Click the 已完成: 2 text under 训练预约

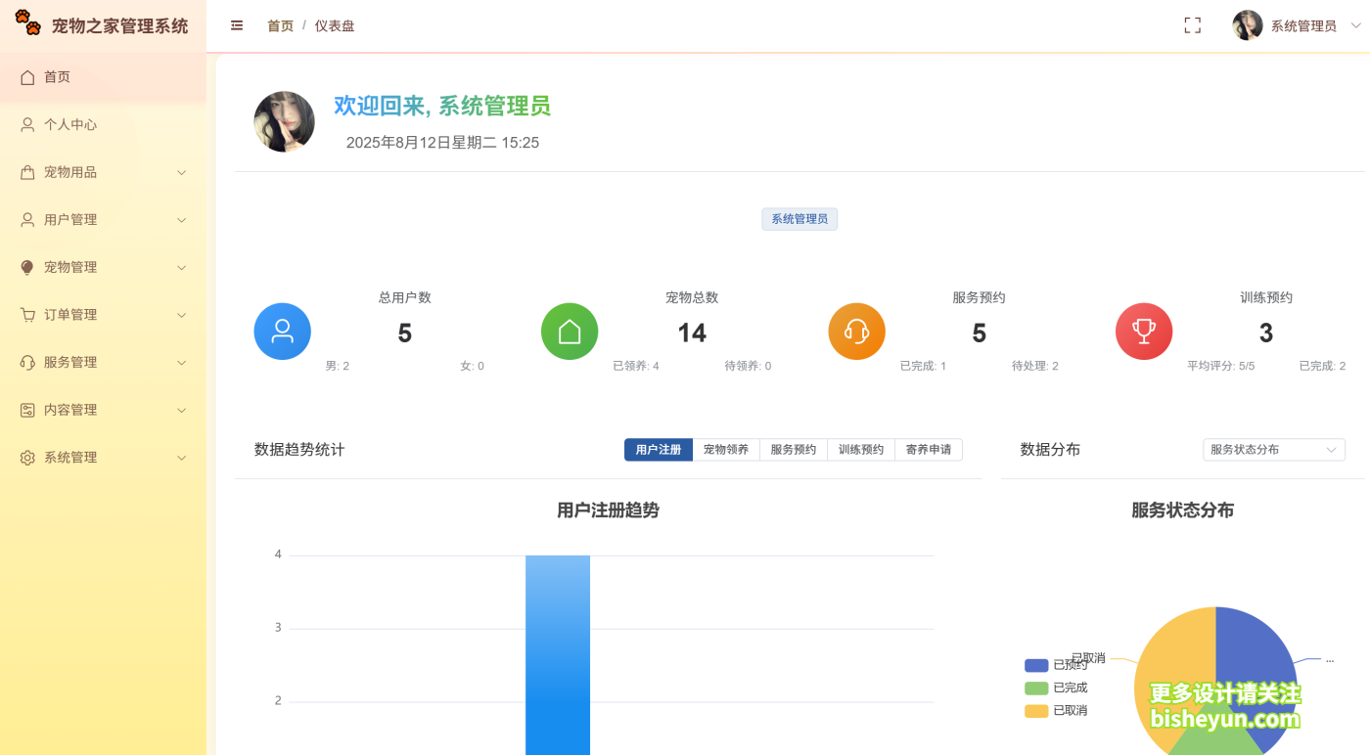[x=1322, y=366]
